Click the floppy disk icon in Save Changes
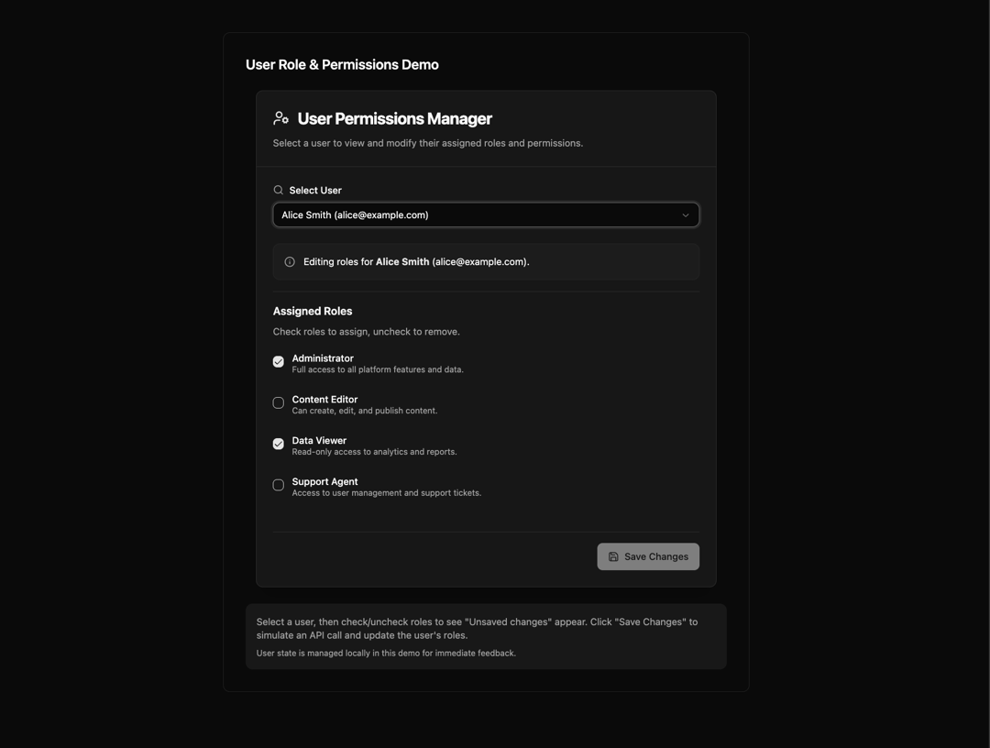Screen dimensions: 990x748 [x=613, y=556]
